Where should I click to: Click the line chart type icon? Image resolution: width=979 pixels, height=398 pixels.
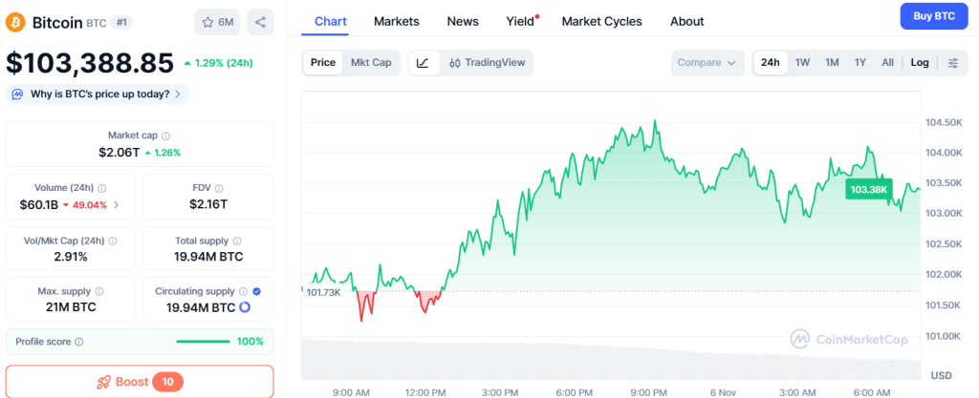click(423, 63)
